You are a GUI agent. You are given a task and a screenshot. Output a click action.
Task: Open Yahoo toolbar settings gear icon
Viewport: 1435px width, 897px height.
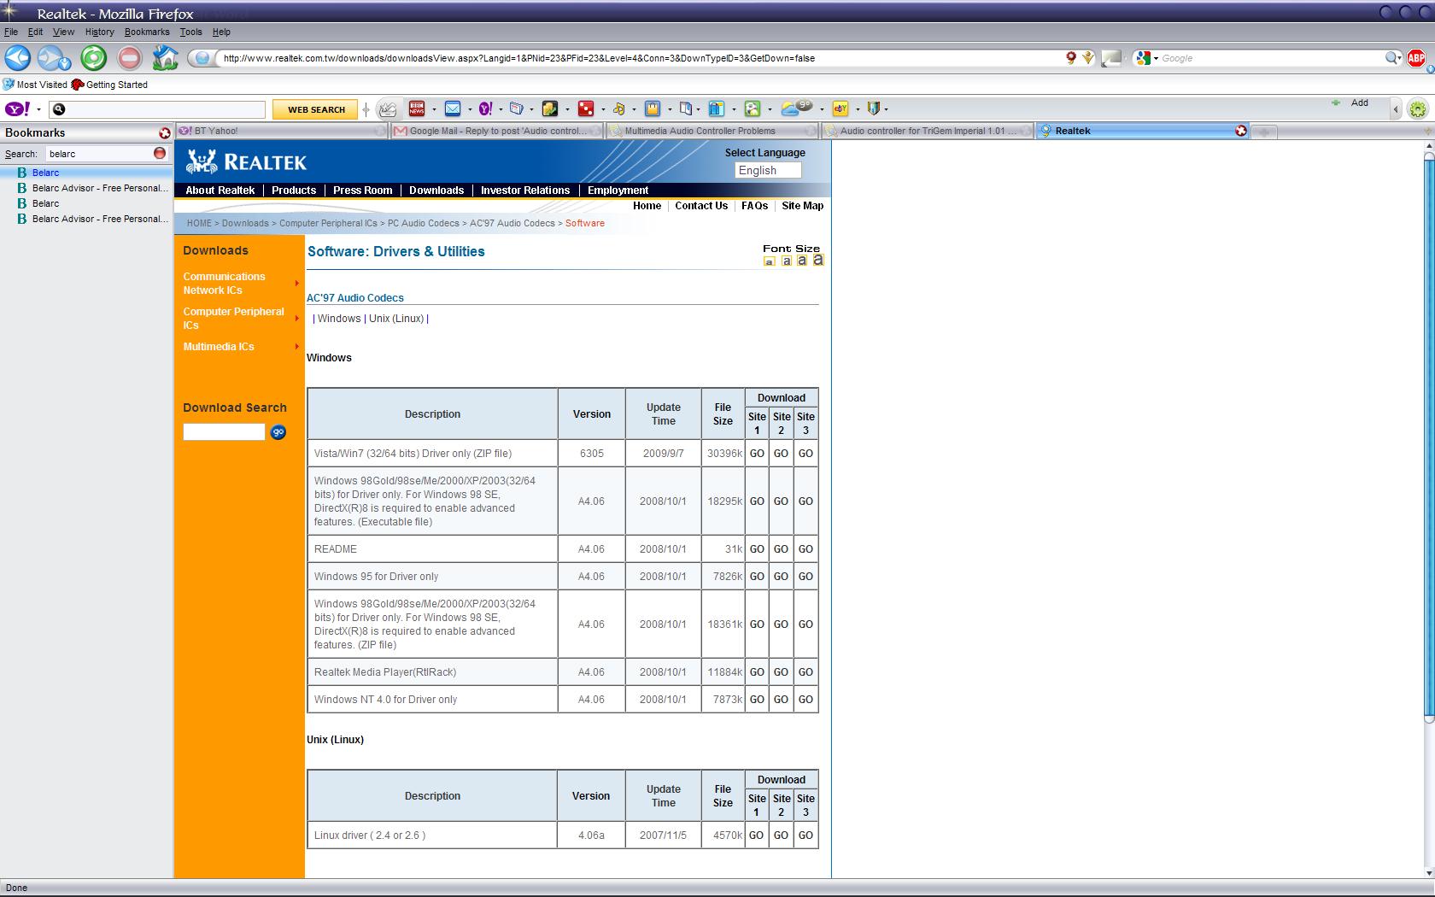1418,108
